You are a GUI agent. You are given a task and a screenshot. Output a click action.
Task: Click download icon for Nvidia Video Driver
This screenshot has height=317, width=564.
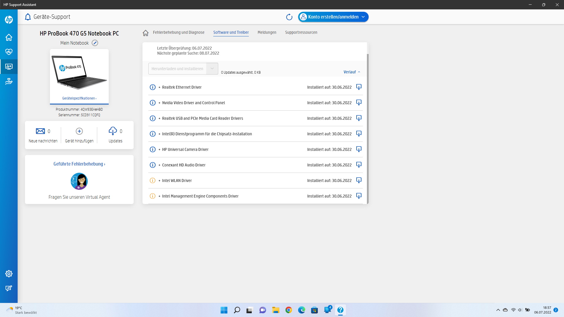[359, 102]
